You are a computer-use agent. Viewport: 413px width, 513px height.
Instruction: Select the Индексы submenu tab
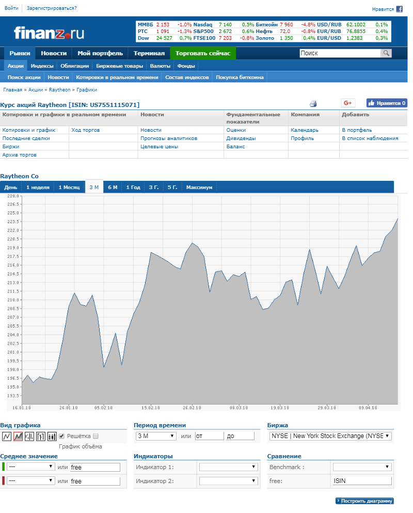tap(42, 66)
